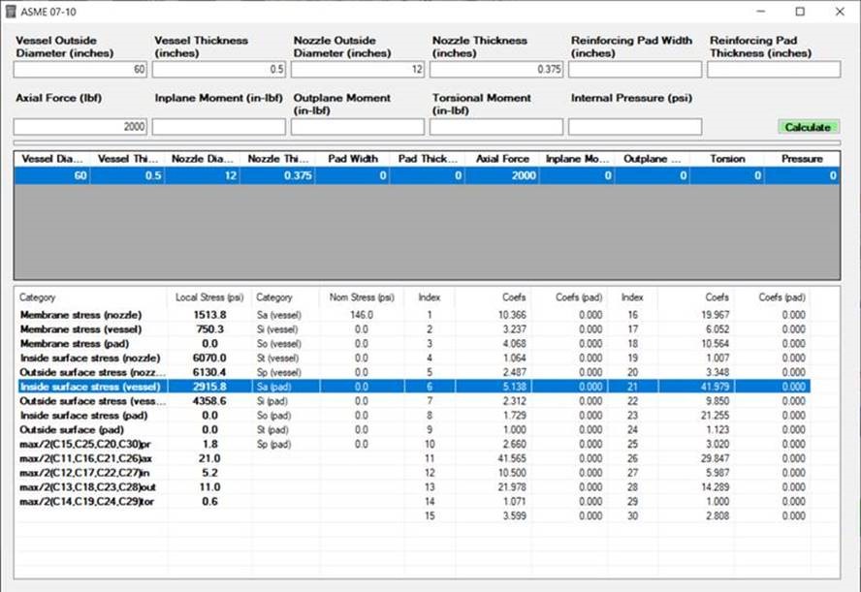Click the Calculate button
This screenshot has height=592, width=861.
pyautogui.click(x=809, y=127)
